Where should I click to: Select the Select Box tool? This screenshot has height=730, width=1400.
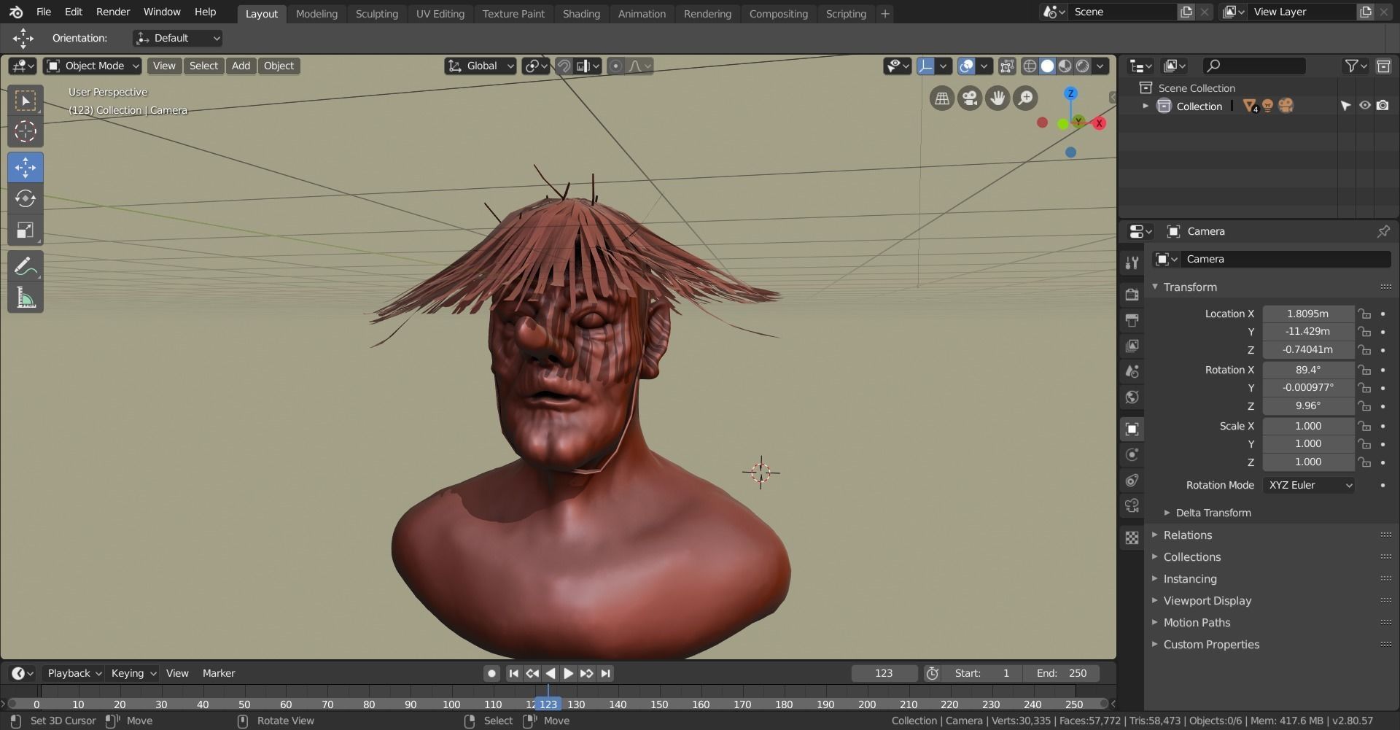tap(26, 101)
